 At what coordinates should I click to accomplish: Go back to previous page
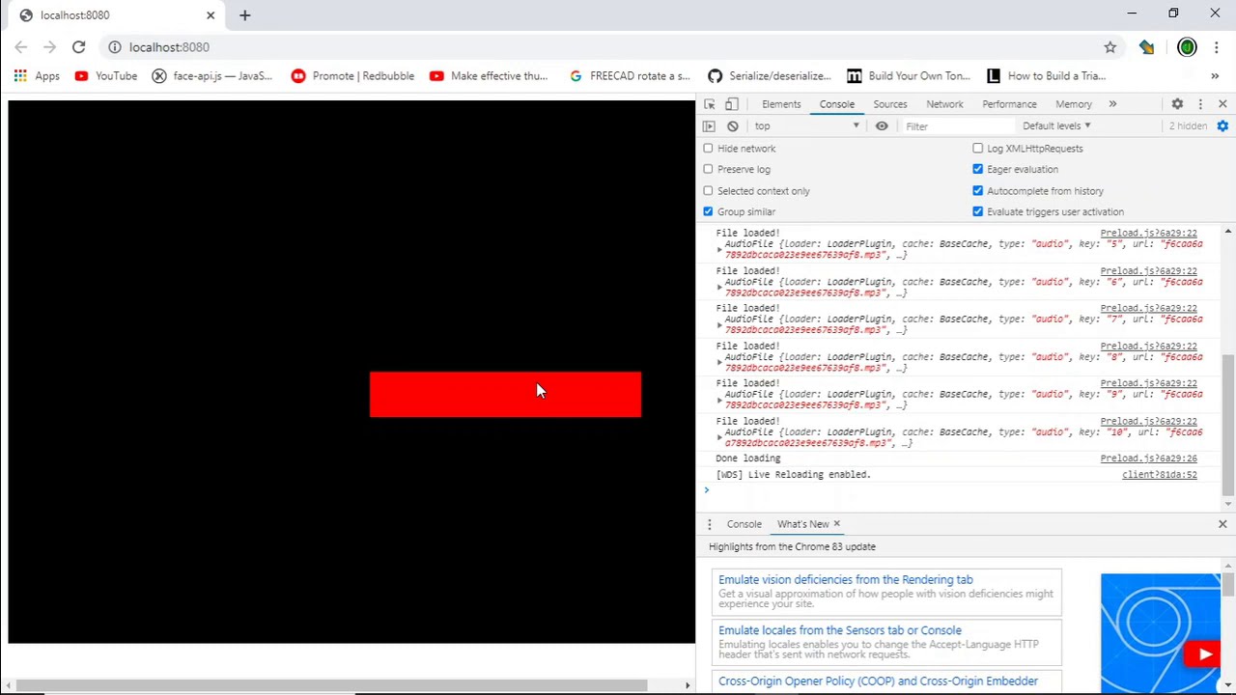[21, 47]
